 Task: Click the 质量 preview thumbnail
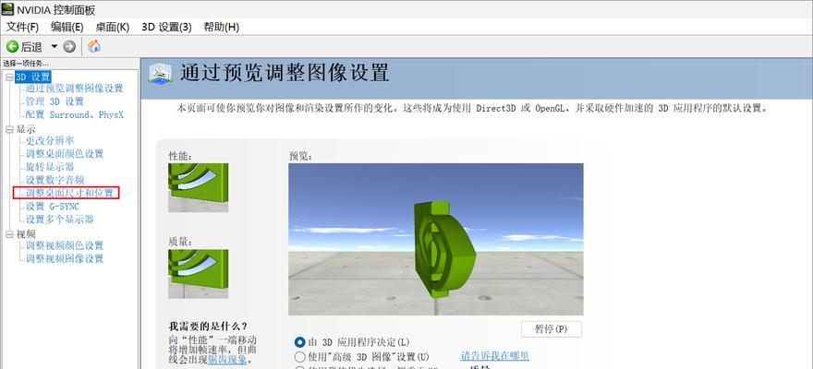click(198, 274)
